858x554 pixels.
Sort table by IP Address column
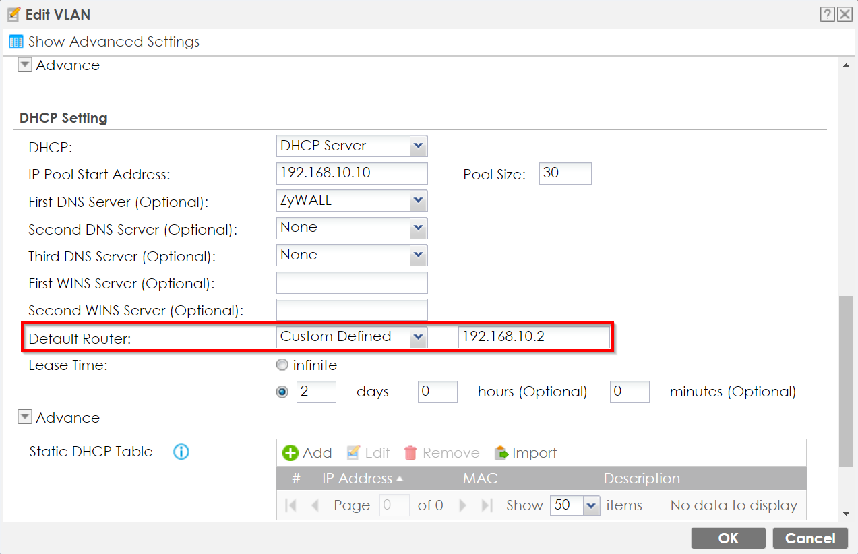(x=363, y=479)
